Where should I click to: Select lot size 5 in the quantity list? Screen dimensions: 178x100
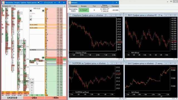tap(32, 88)
